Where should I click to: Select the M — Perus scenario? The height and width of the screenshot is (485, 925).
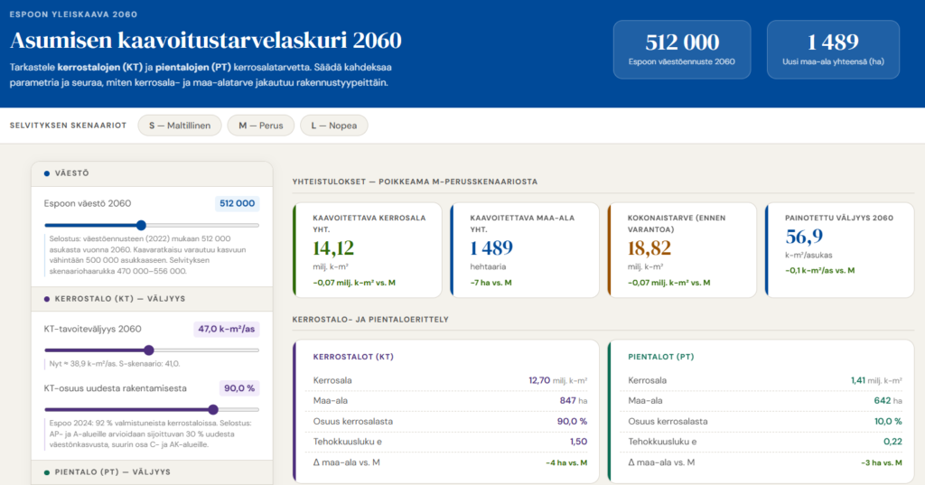pyautogui.click(x=261, y=126)
